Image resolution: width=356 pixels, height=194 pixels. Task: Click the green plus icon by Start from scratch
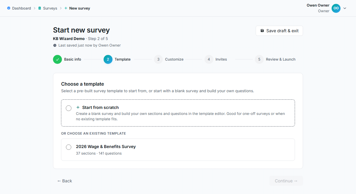tap(78, 107)
